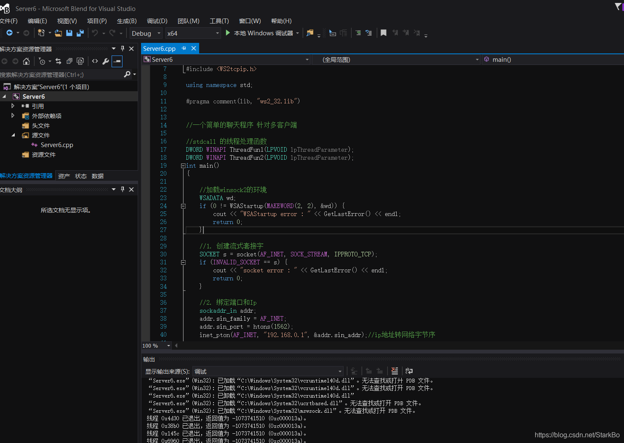The height and width of the screenshot is (443, 624).
Task: Select Server6.cpp in the solution tree
Action: click(x=57, y=145)
